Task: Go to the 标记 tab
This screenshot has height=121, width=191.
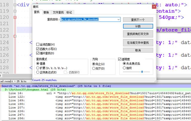Action: coord(69,12)
